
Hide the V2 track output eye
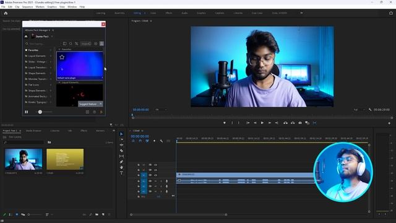point(155,170)
